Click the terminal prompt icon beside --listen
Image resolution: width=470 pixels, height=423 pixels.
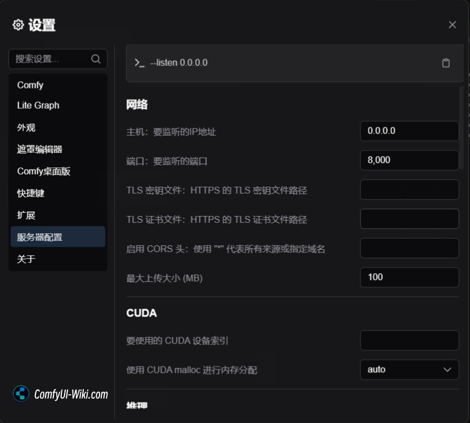tap(139, 63)
